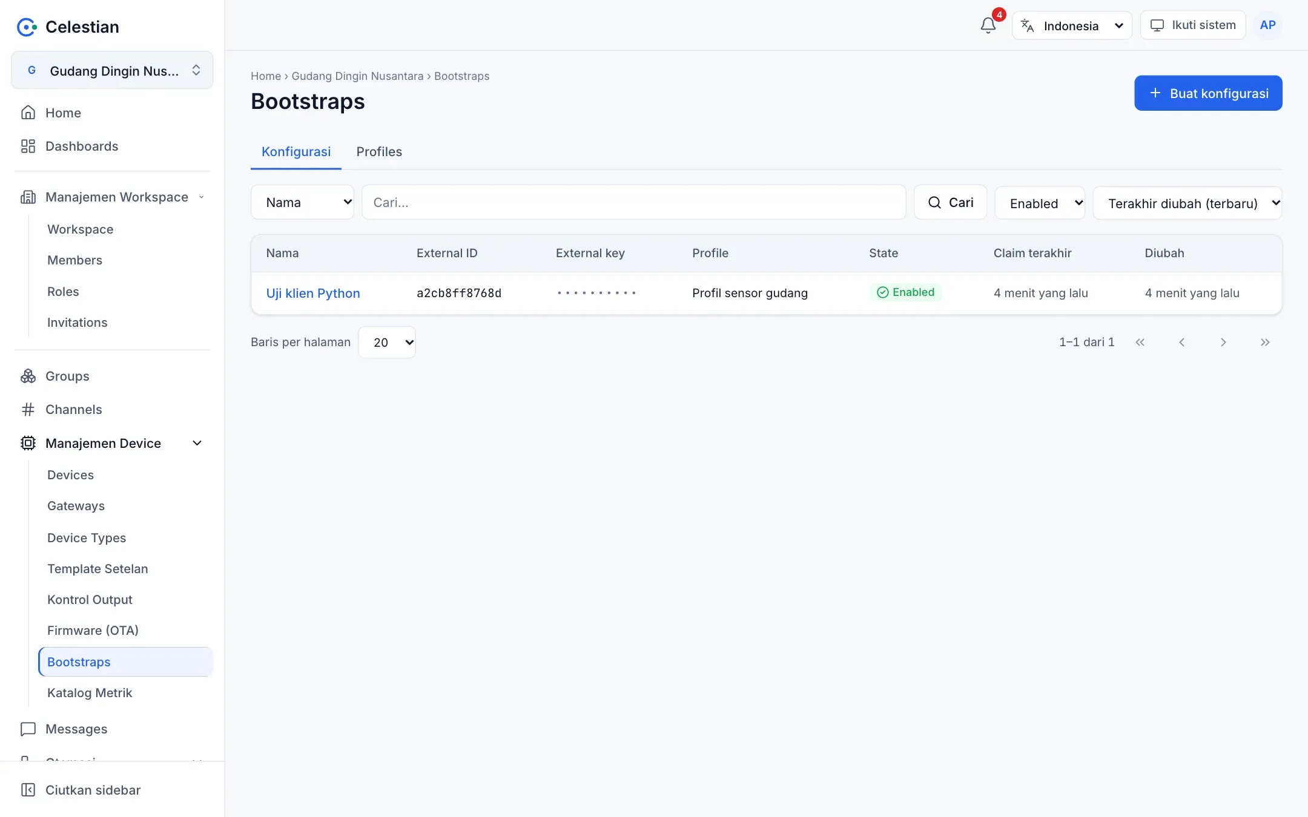Click the Gudang Dingin Nusantara breadcrumb
This screenshot has width=1308, height=817.
pos(357,76)
